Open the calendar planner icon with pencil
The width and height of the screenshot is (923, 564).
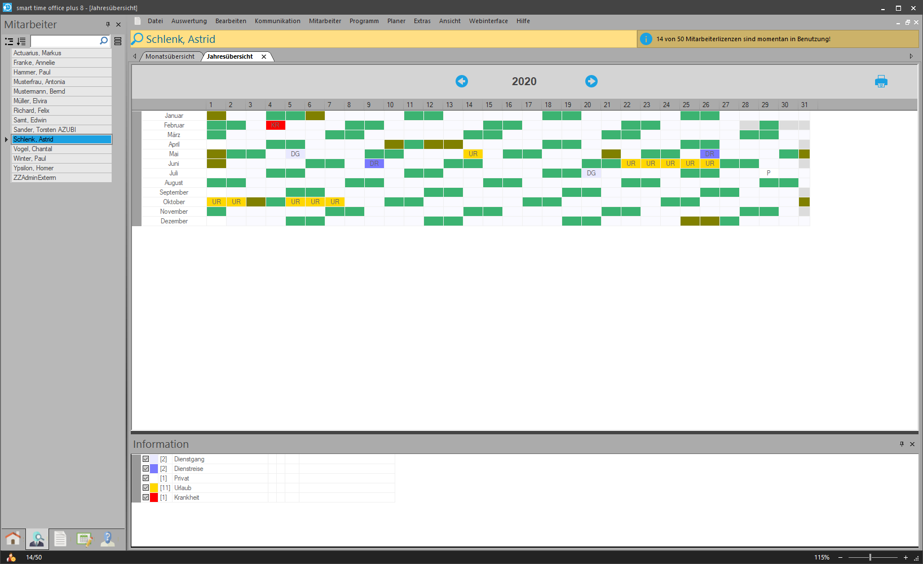point(84,539)
